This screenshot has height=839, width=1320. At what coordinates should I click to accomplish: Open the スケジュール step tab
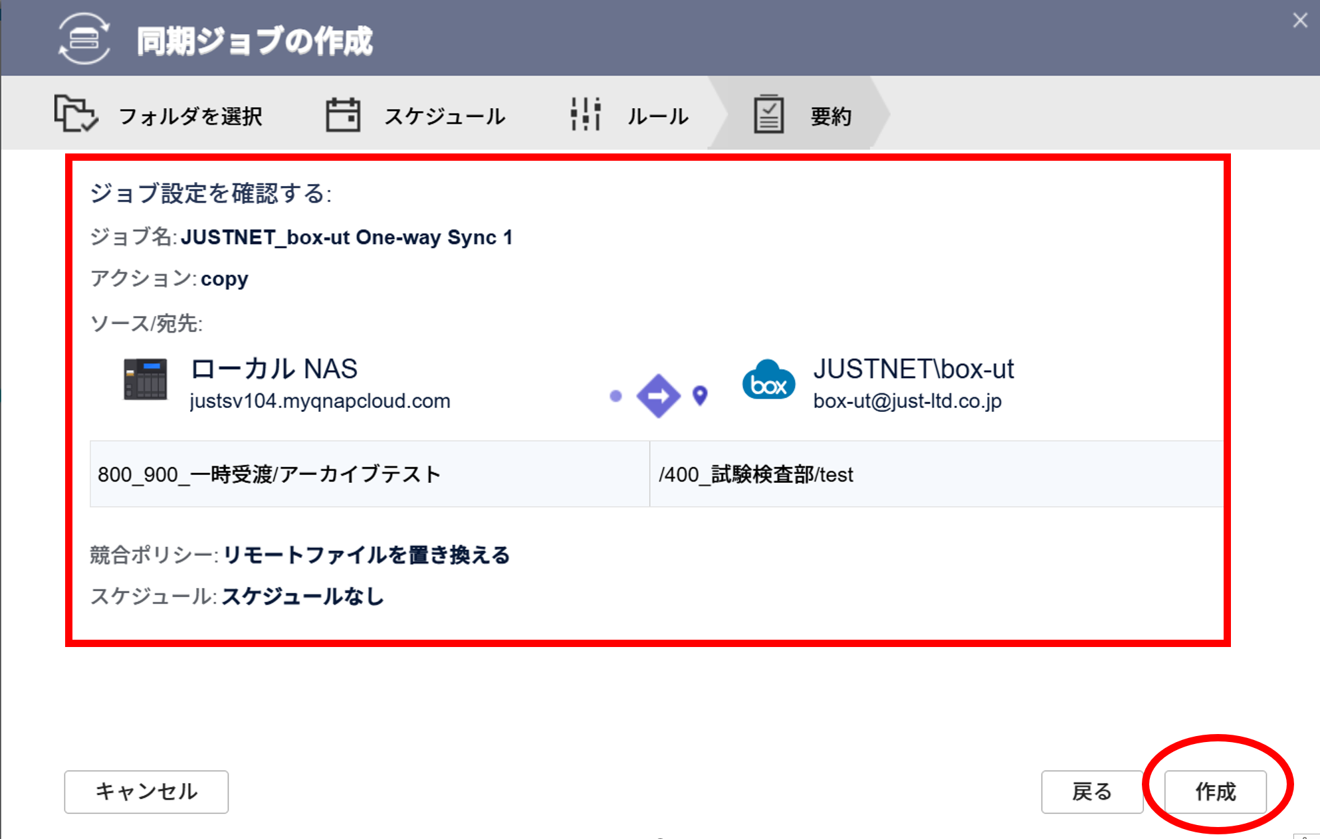415,114
